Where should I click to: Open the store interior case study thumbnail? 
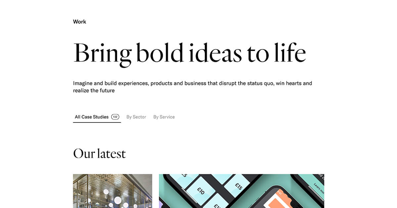click(112, 191)
